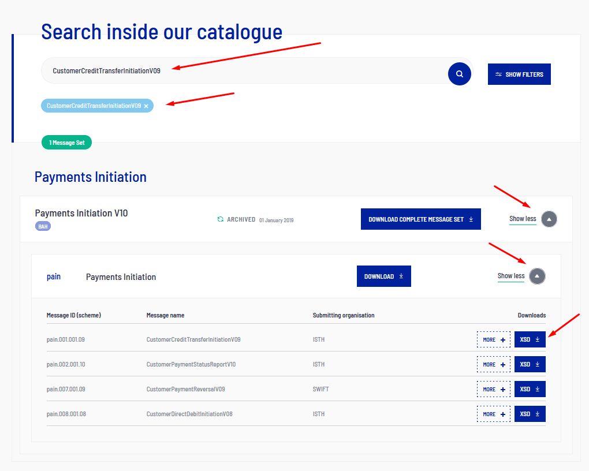This screenshot has width=589, height=471.
Task: Download XSD for CustomerDirectDebitInitiationV08
Action: (530, 414)
